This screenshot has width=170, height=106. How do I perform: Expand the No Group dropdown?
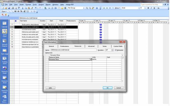pos(83,8)
